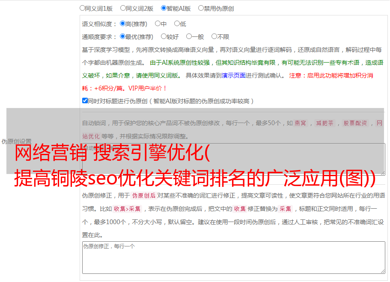Click the 自动锁词 textarea
The image size is (390, 282).
coord(234,159)
